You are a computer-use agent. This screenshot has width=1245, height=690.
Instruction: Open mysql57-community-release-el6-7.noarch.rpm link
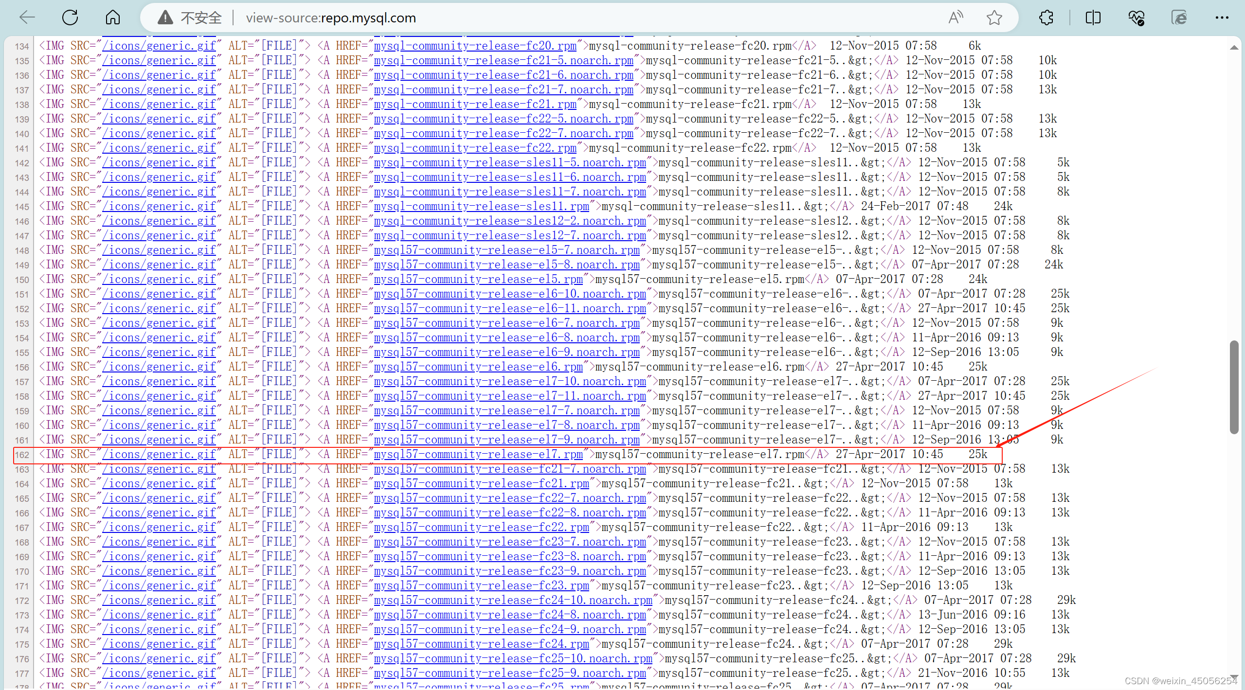(506, 323)
